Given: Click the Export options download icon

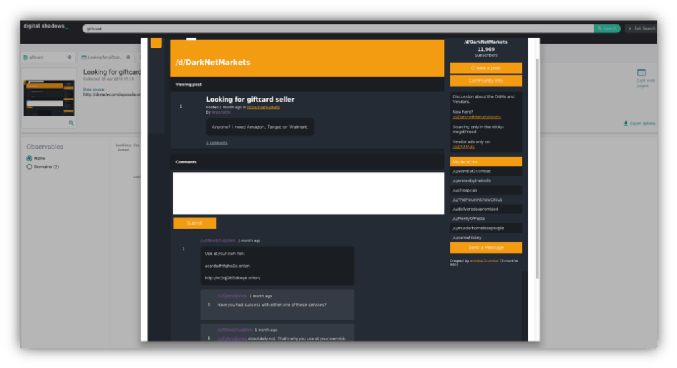Looking at the screenshot, I should (625, 124).
